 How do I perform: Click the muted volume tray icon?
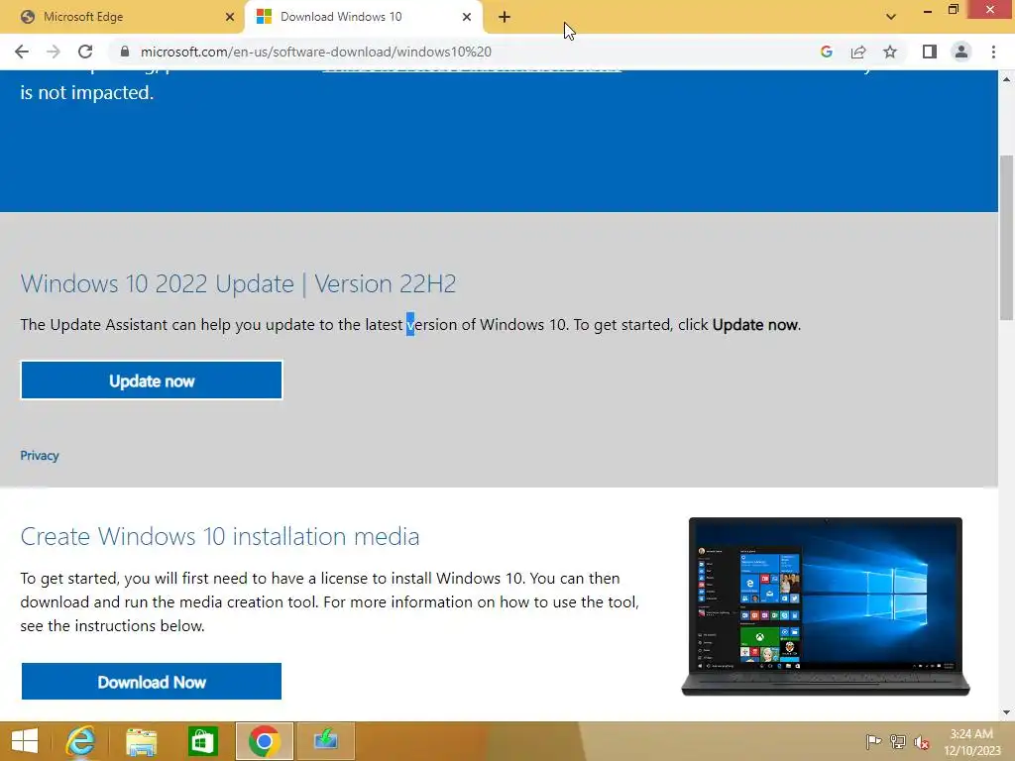click(x=922, y=742)
